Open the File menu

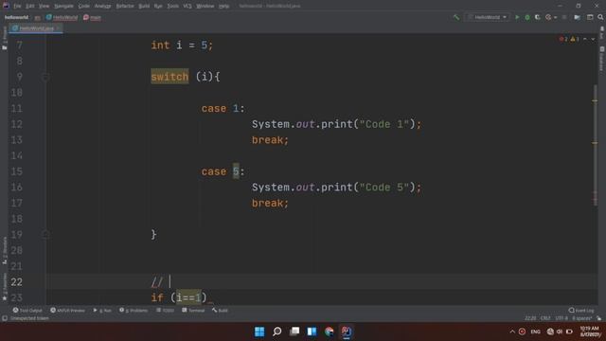(x=17, y=6)
